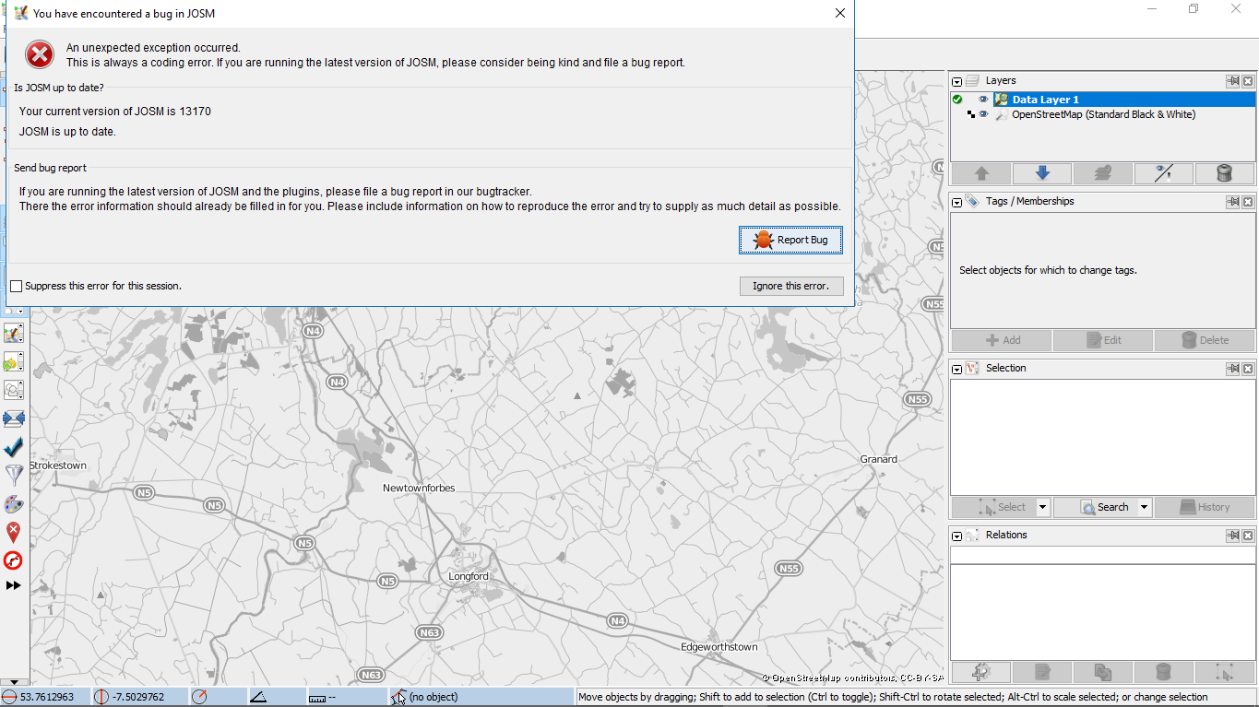Collapse the Relations panel
This screenshot has width=1259, height=707.
click(957, 536)
